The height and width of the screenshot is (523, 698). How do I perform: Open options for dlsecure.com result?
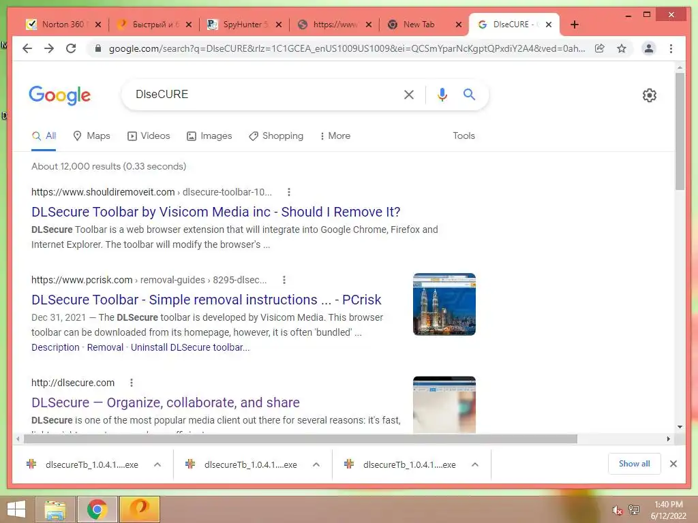[132, 383]
